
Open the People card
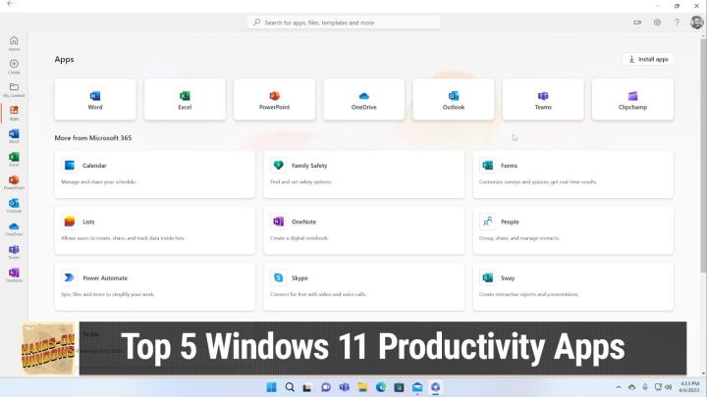tap(573, 230)
